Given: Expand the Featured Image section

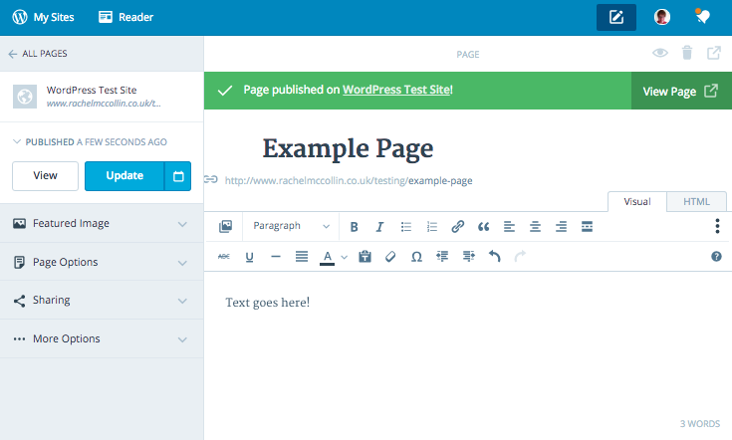Looking at the screenshot, I should click(102, 224).
